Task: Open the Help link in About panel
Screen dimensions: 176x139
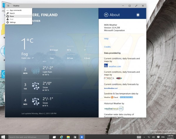Action: [x=106, y=38]
